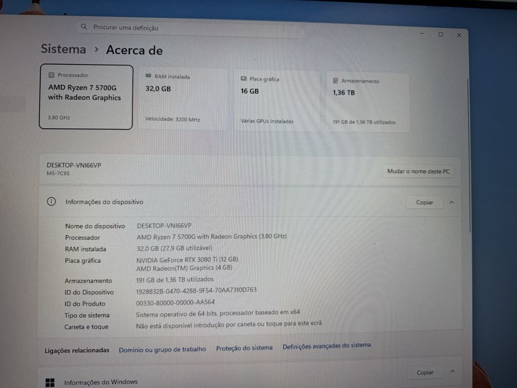The width and height of the screenshot is (517, 388).
Task: Open 'Domínio ou grupo de trabalho' link
Action: [162, 349]
